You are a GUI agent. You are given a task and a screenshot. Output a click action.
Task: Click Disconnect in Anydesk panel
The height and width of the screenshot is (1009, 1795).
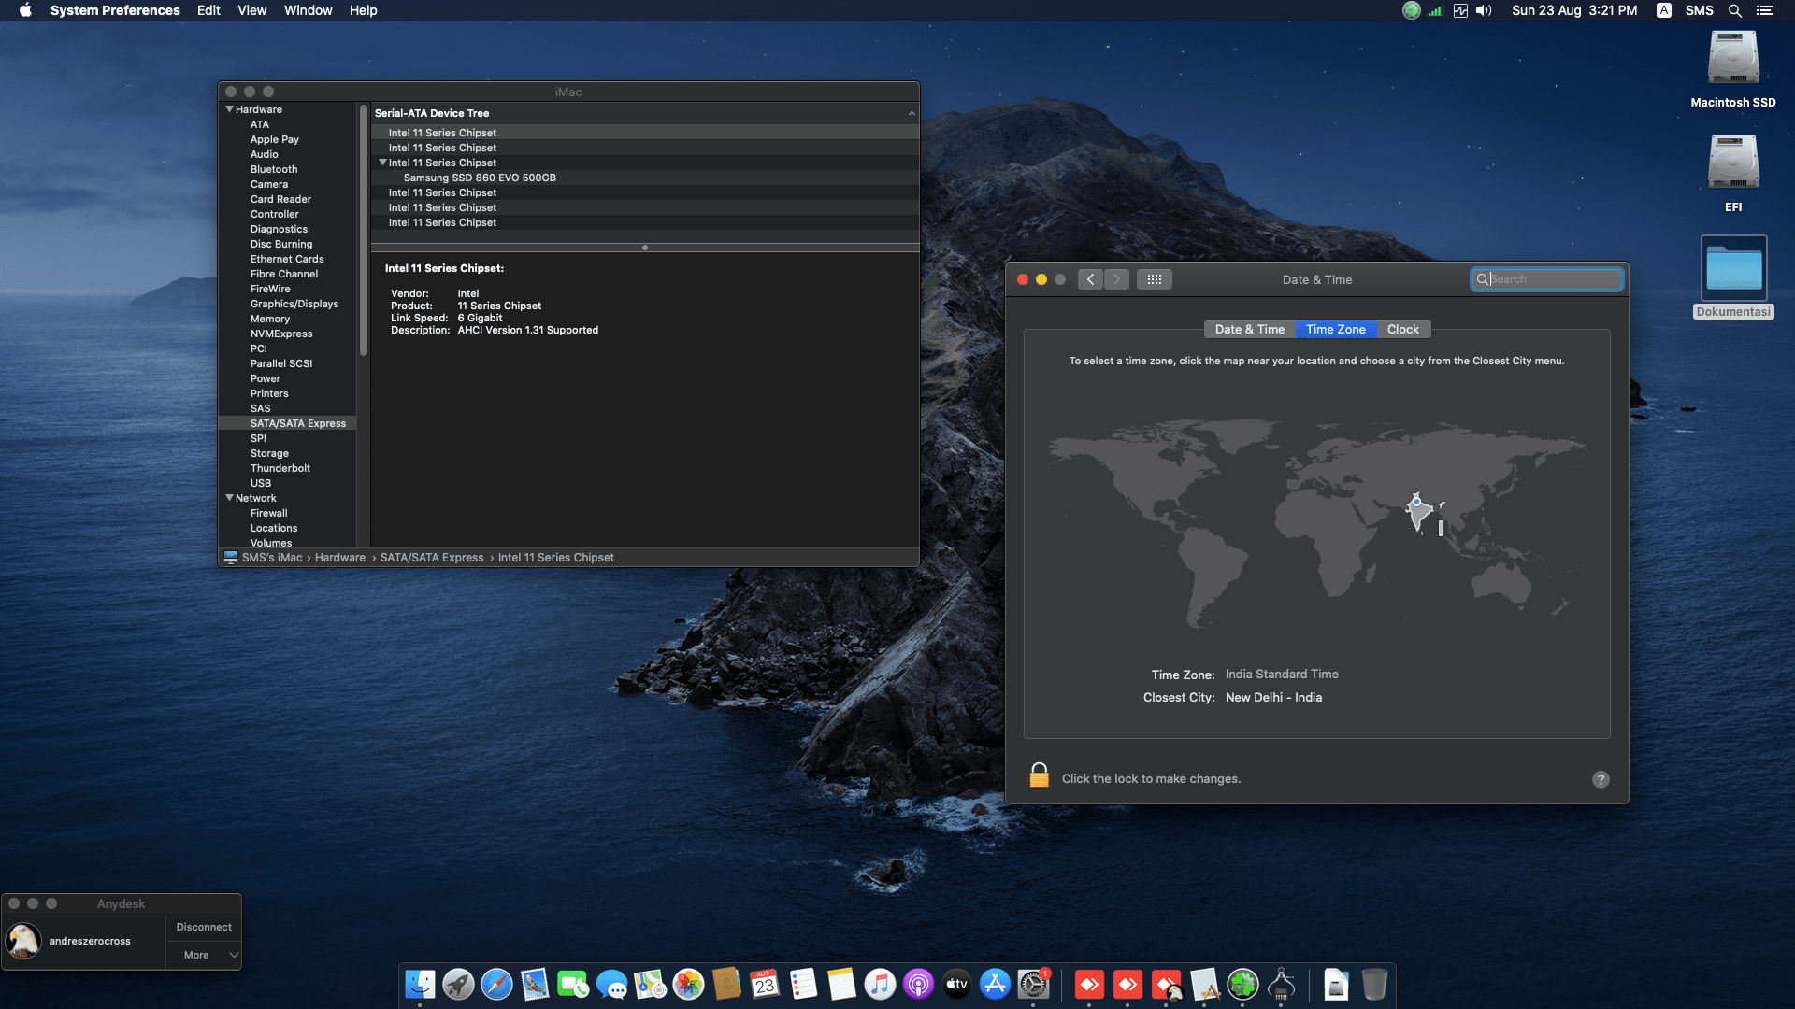(x=204, y=927)
